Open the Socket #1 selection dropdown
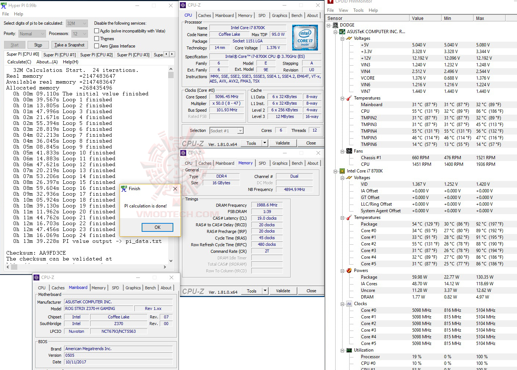The width and height of the screenshot is (517, 370). click(x=227, y=131)
